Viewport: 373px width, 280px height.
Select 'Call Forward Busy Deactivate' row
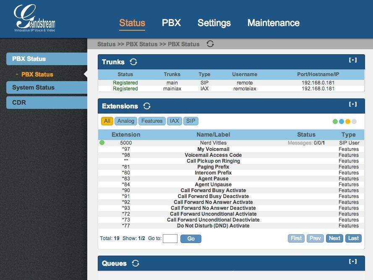coord(231,196)
